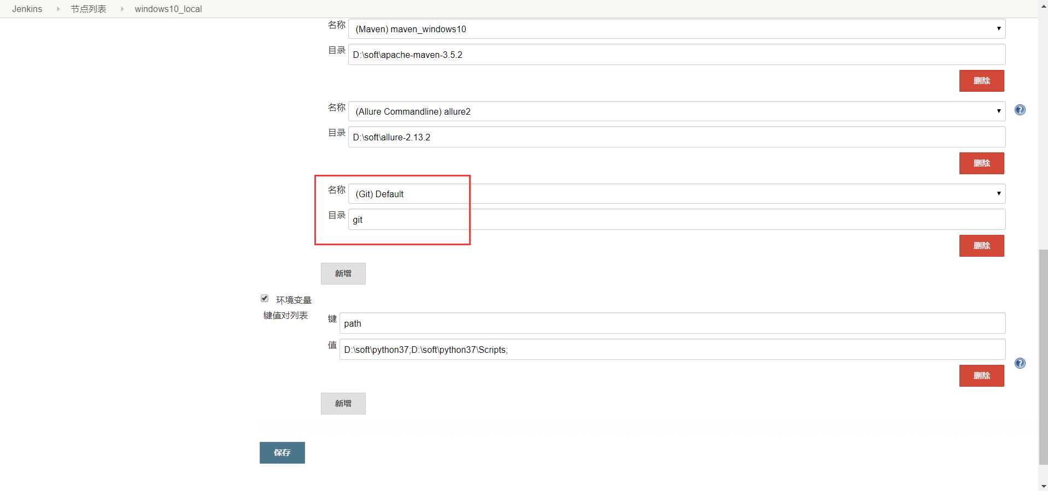
Task: Focus the key field containing path
Action: coord(672,323)
